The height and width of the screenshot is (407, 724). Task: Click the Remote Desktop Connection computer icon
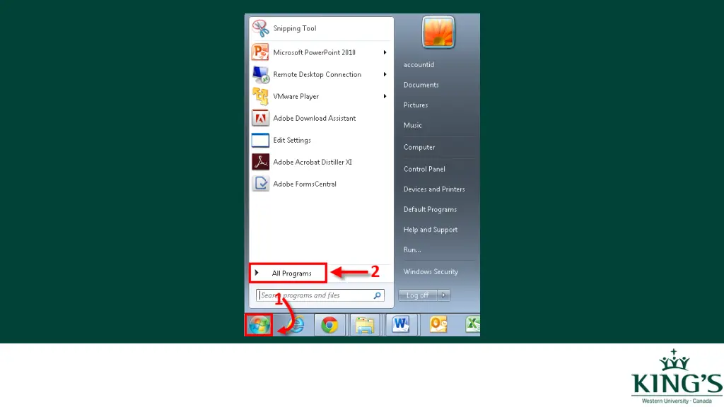(x=260, y=74)
